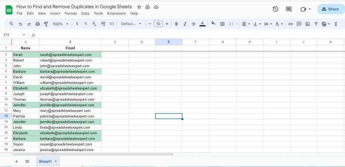Star this spreadsheet document
The image size is (345, 167).
click(x=139, y=7)
